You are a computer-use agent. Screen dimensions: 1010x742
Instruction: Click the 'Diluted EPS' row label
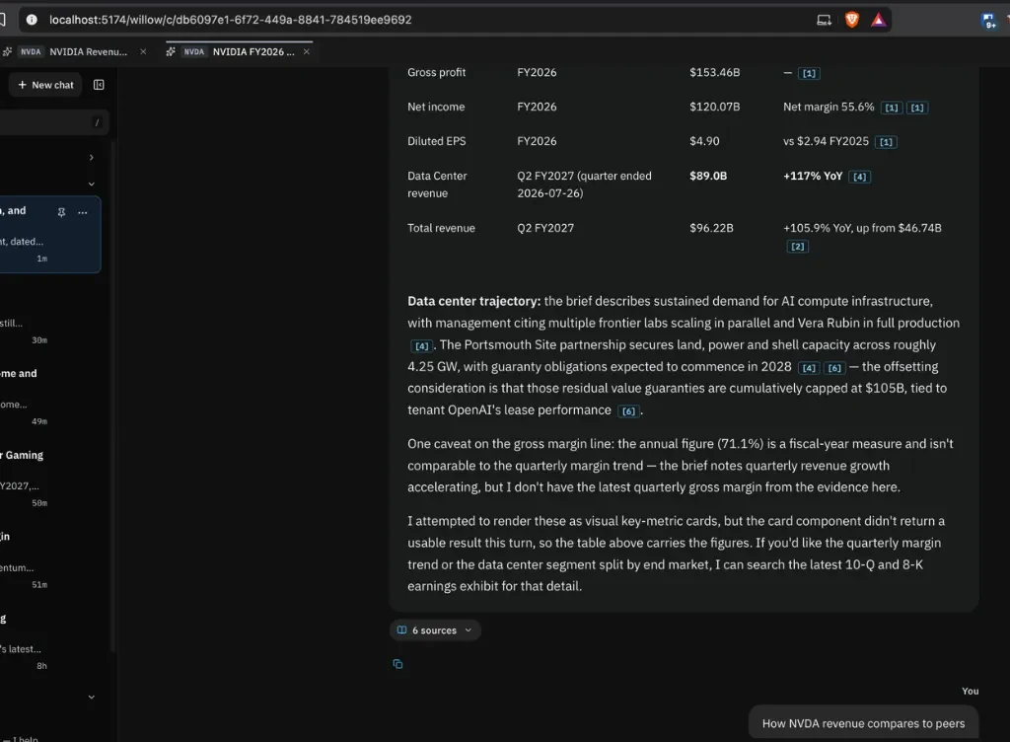coord(437,141)
